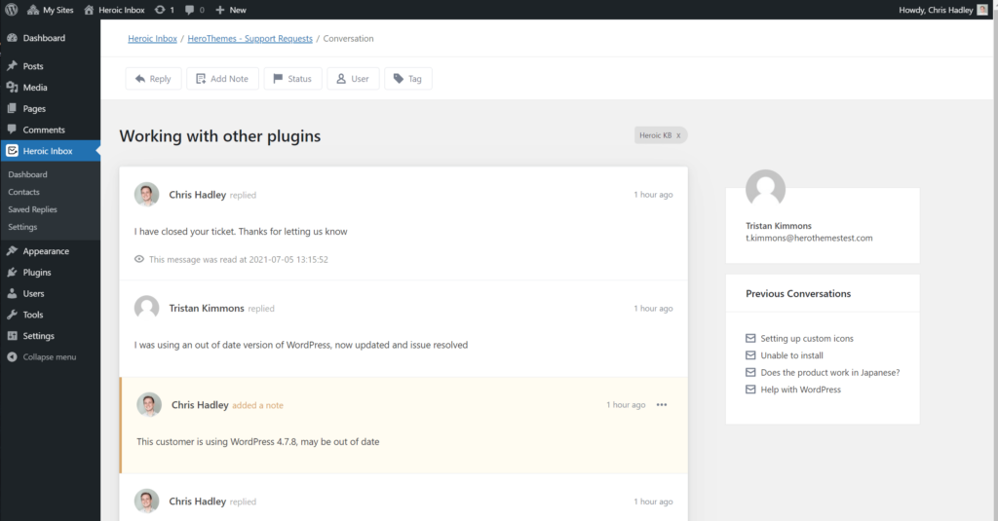The image size is (998, 521).
Task: Click the Howdy, Chris Hadley profile avatar
Action: [x=981, y=10]
